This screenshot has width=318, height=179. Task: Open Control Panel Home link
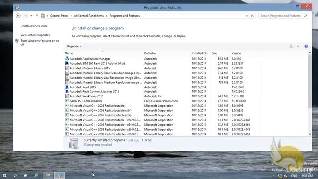tap(34, 26)
